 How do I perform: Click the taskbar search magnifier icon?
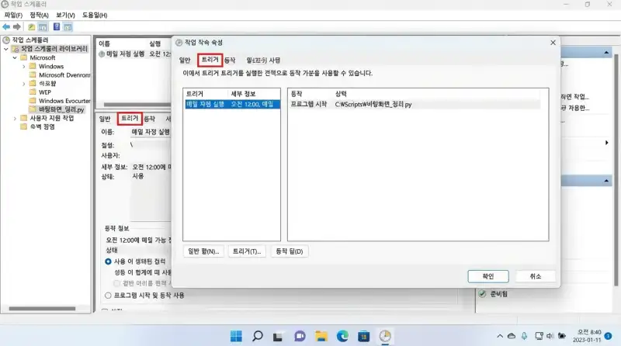pyautogui.click(x=258, y=336)
